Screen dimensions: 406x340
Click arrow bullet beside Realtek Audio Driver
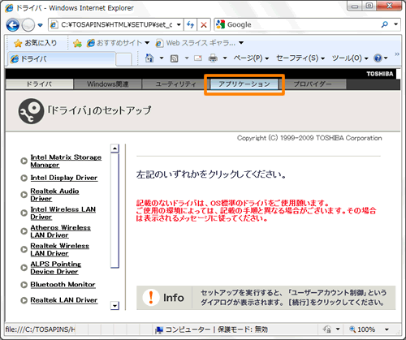[24, 195]
